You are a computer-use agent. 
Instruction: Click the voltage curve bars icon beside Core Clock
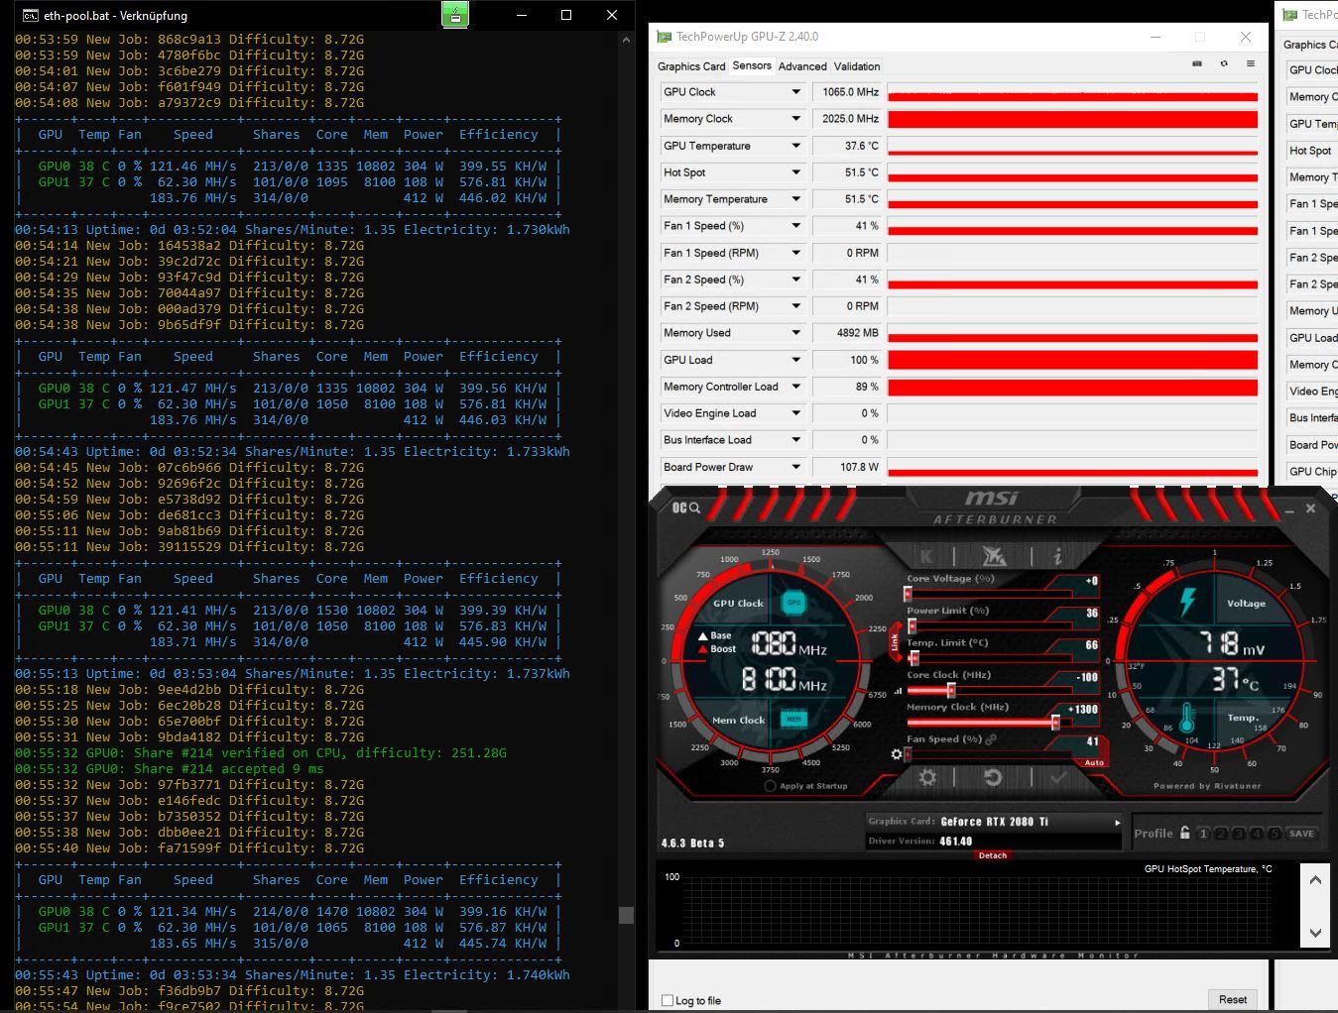[x=899, y=691]
